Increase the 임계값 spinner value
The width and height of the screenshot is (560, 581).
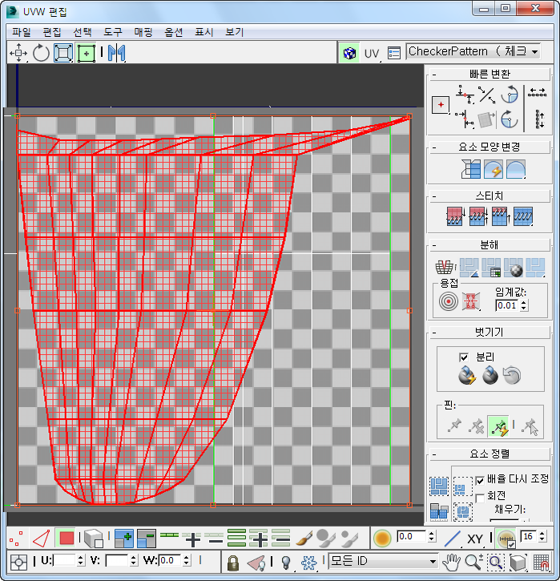coord(524,303)
